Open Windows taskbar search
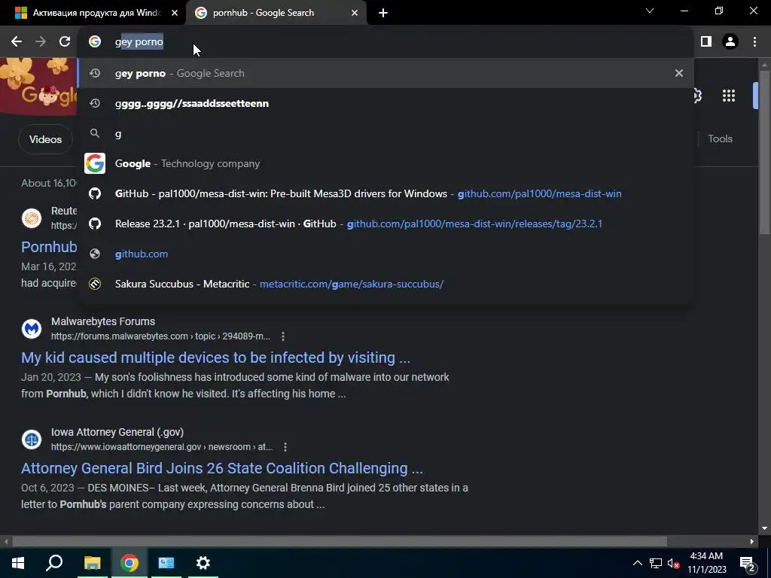771x578 pixels. [54, 563]
